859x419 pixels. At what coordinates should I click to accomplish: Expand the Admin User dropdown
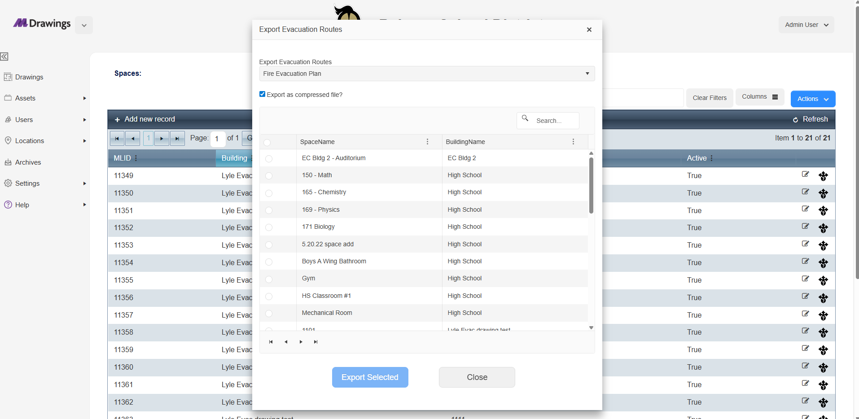tap(806, 25)
